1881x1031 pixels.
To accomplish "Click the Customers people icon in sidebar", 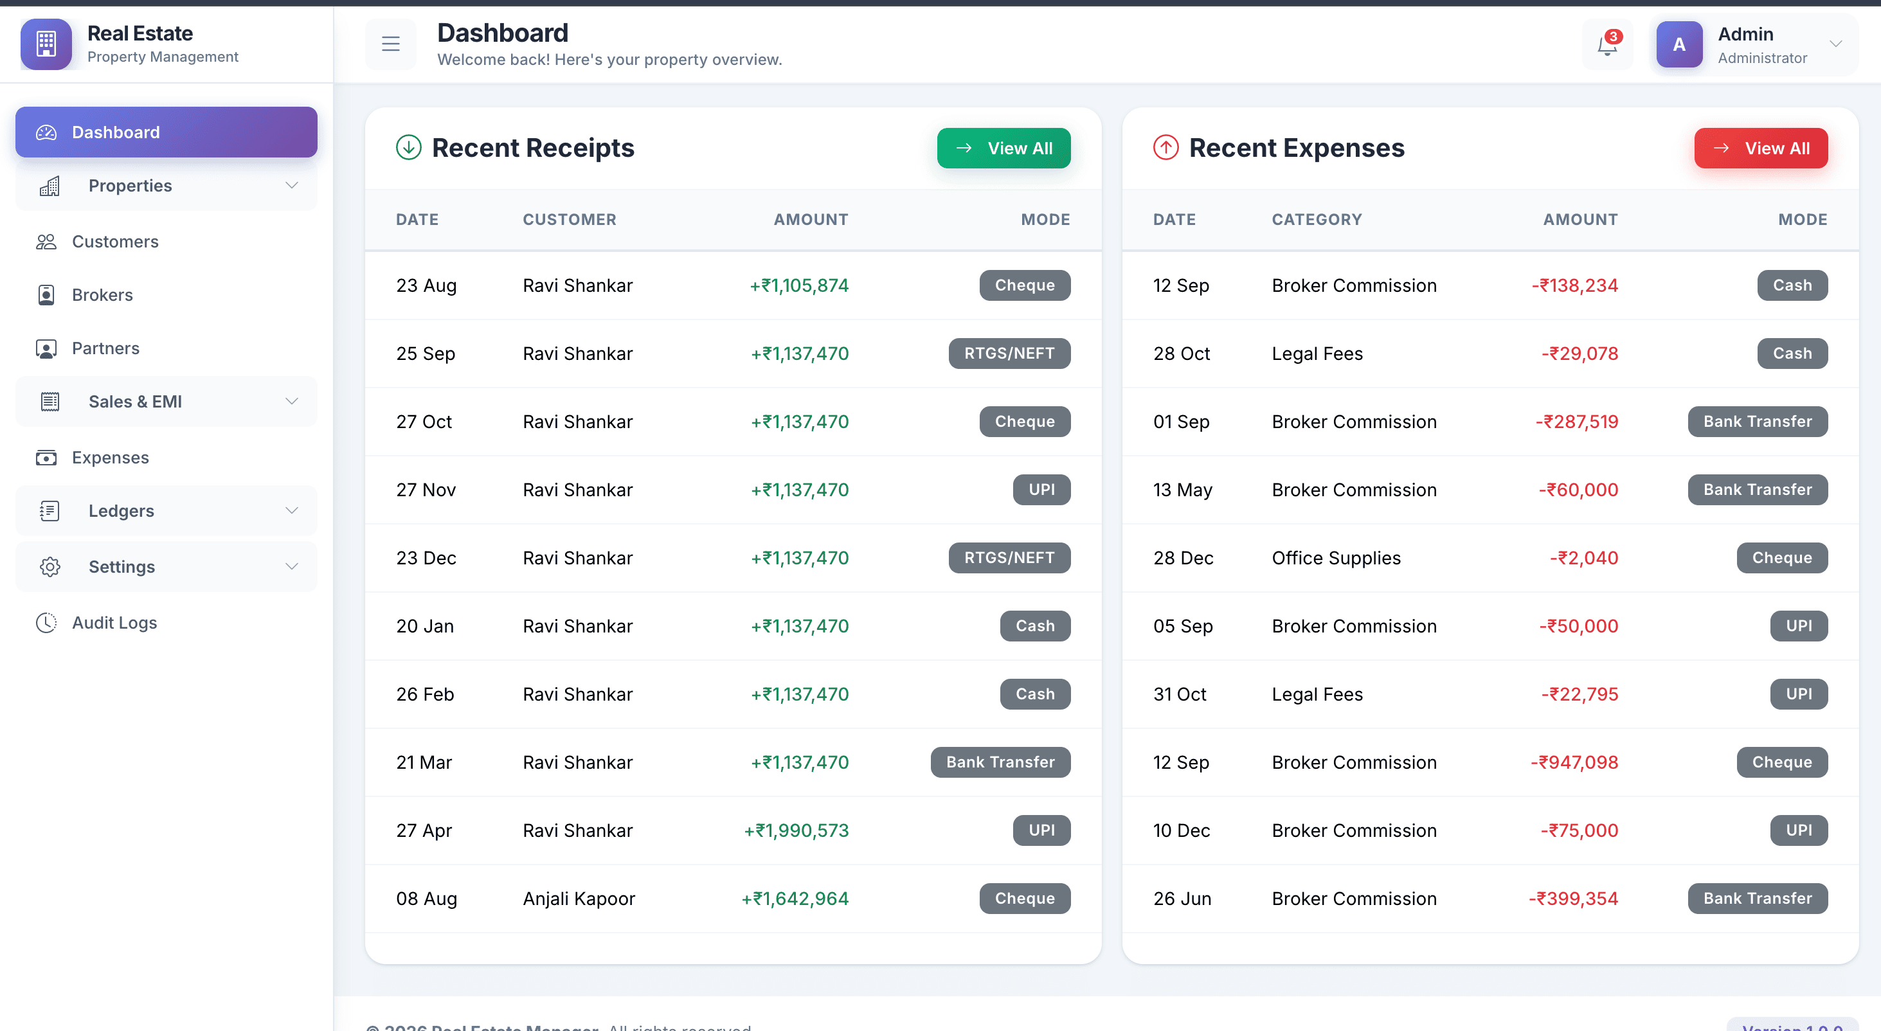I will 46,242.
